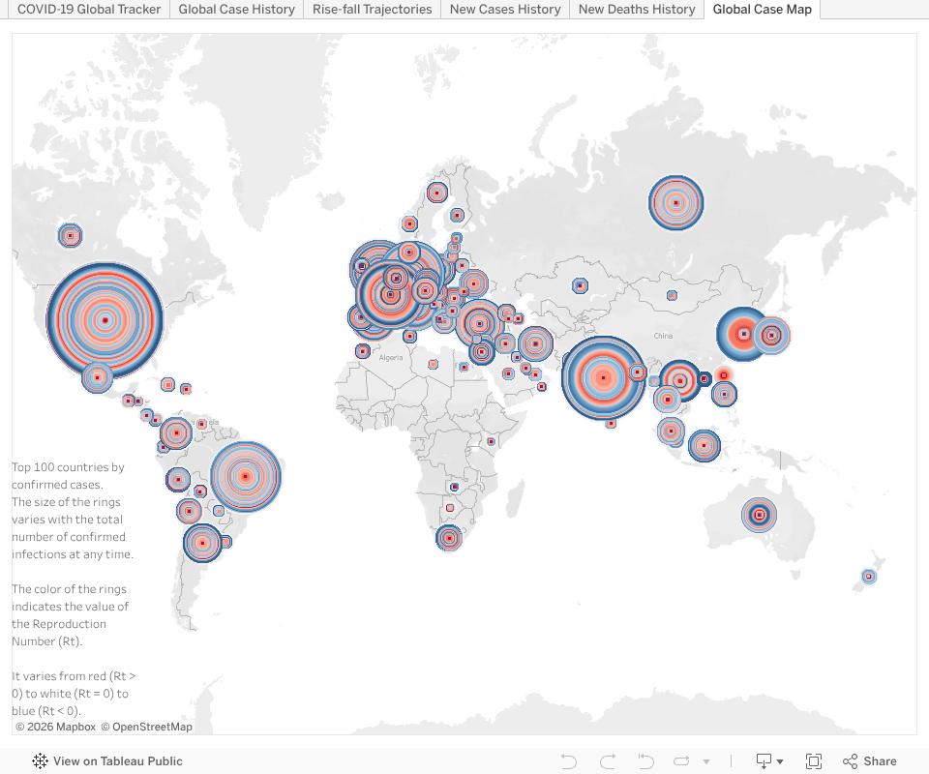Click the Revert view icon
This screenshot has width=929, height=774.
645,761
